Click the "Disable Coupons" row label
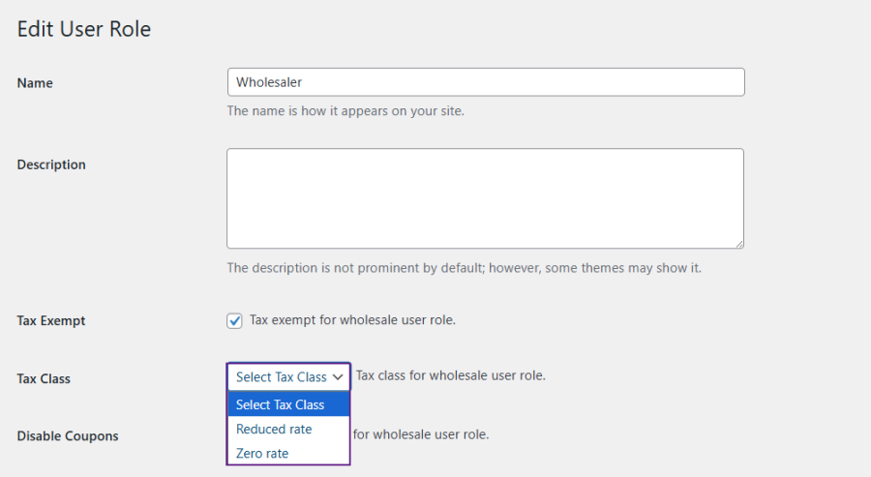This screenshot has height=477, width=871. tap(68, 435)
